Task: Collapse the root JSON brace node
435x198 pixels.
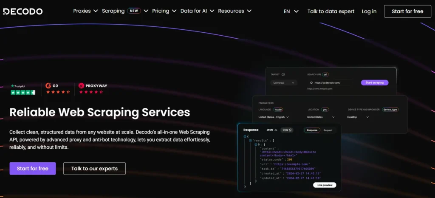Action: (x=245, y=136)
